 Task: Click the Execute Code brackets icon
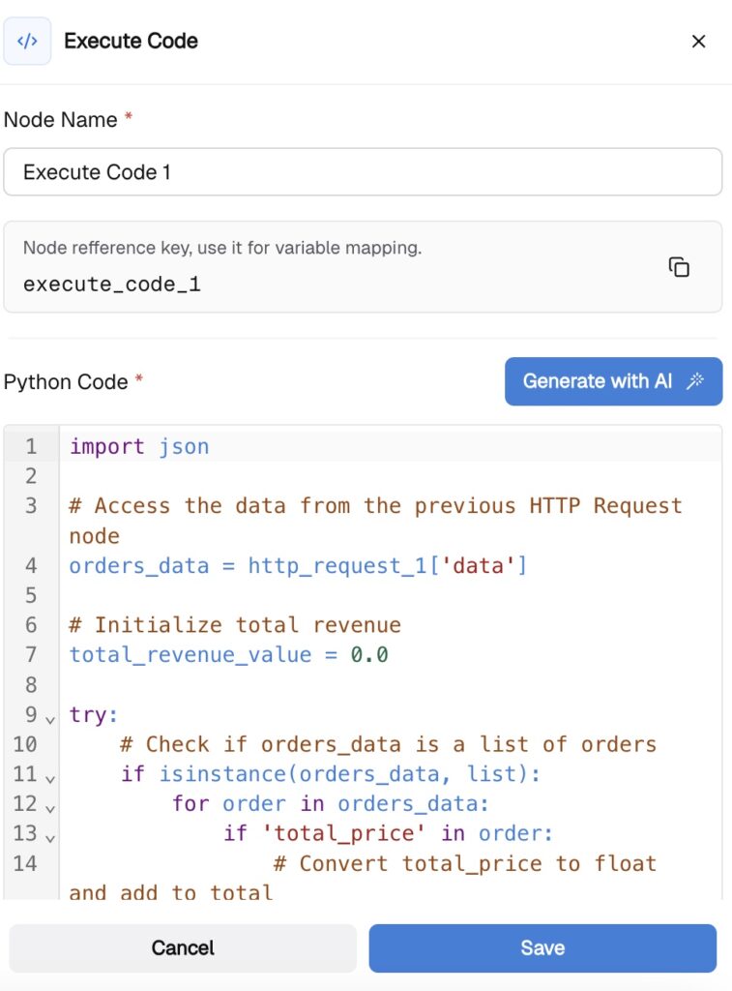(27, 42)
